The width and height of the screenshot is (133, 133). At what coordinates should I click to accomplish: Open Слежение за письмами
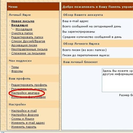point(28,53)
